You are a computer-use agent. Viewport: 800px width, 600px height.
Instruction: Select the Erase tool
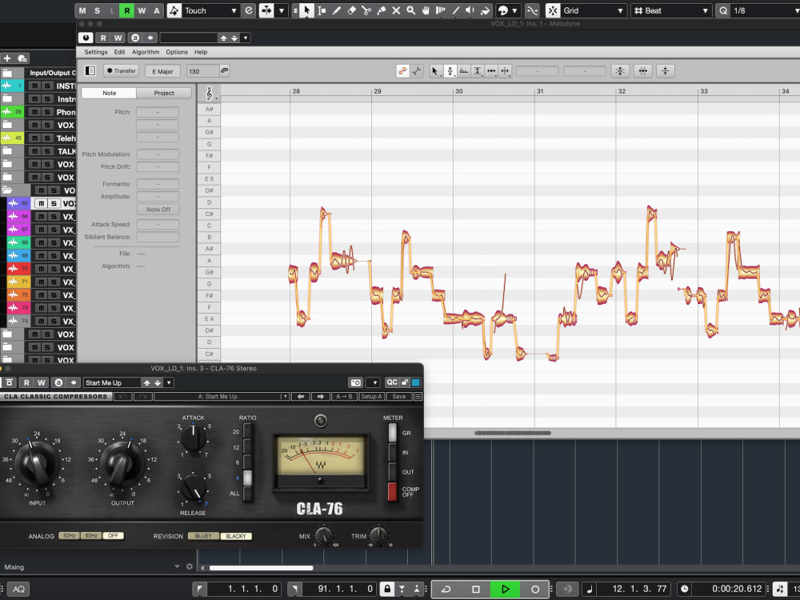(x=351, y=10)
